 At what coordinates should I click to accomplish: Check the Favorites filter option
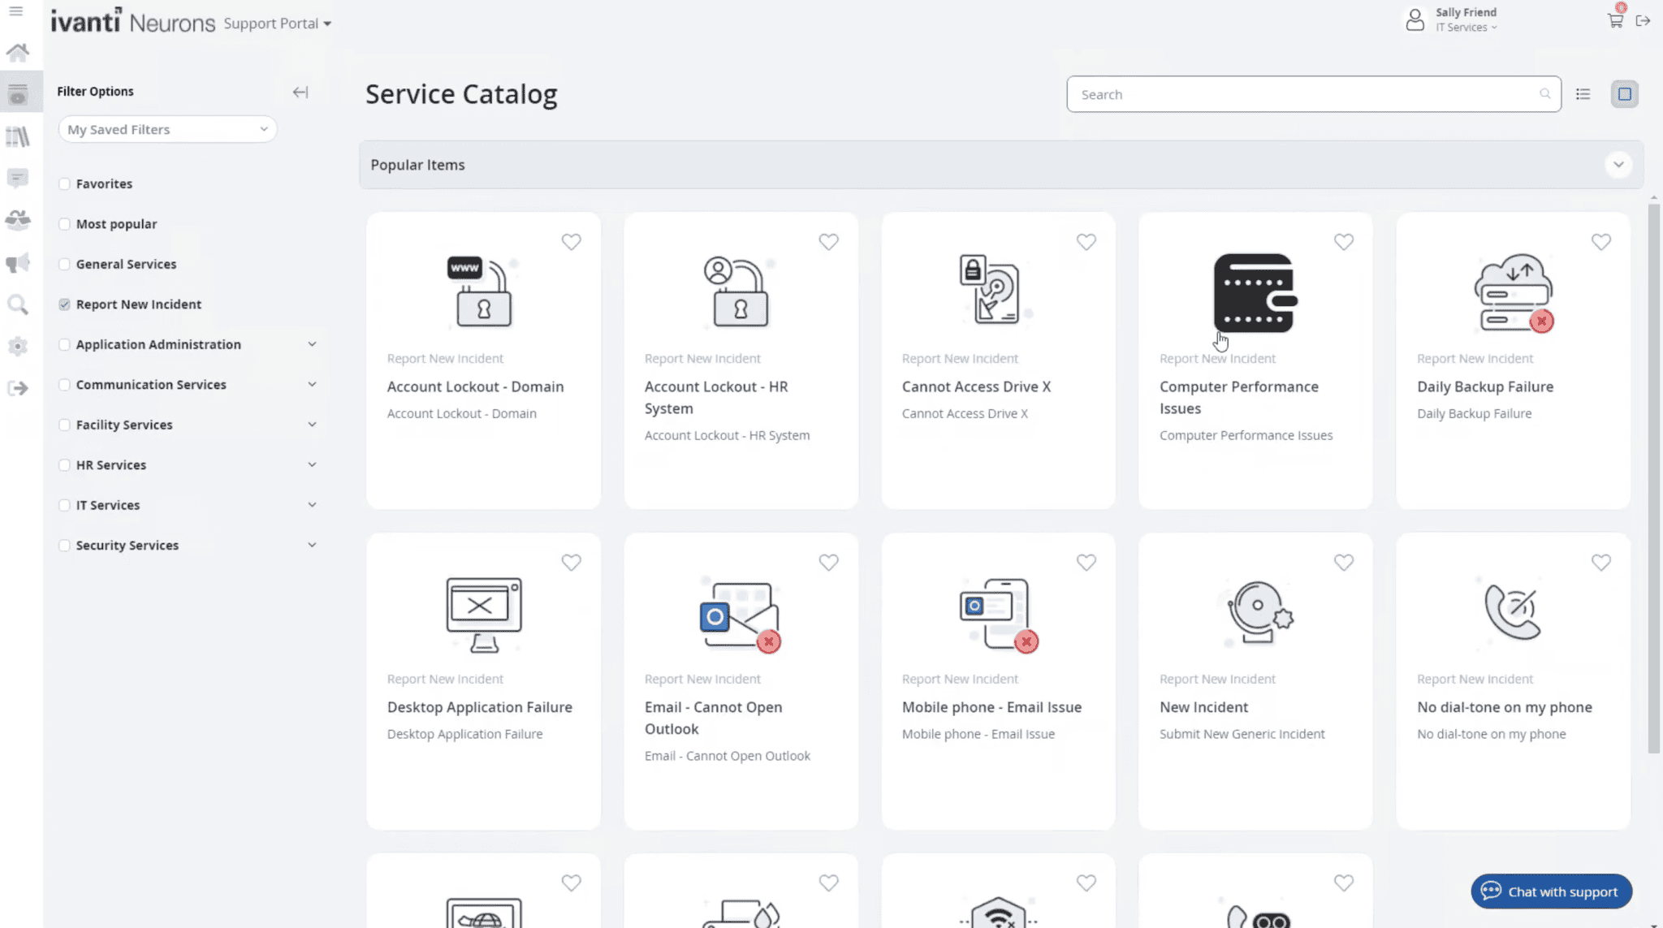pos(64,183)
